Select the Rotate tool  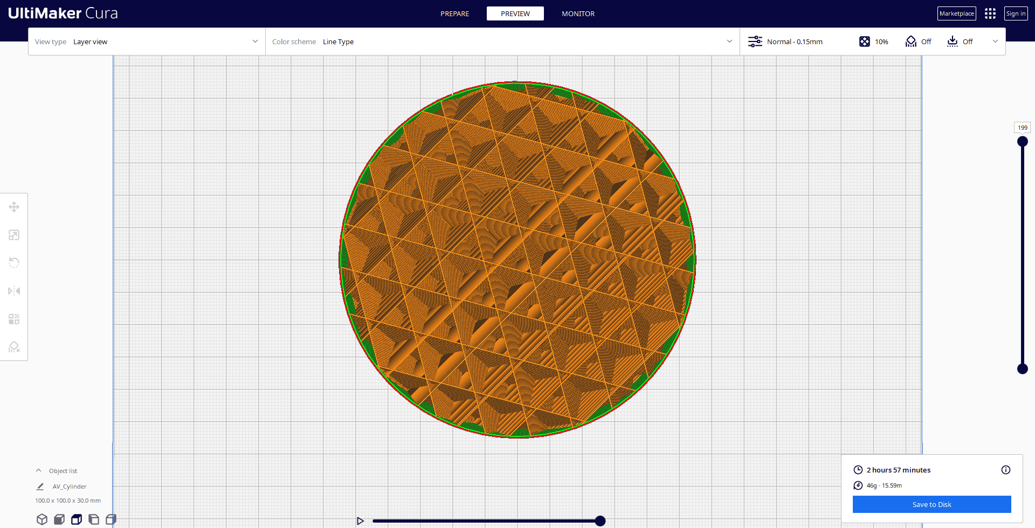tap(14, 262)
